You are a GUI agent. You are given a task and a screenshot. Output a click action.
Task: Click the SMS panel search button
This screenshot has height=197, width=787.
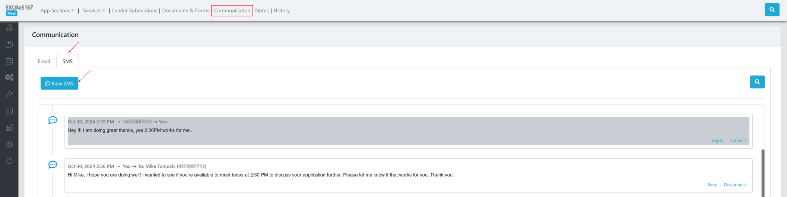tap(757, 82)
